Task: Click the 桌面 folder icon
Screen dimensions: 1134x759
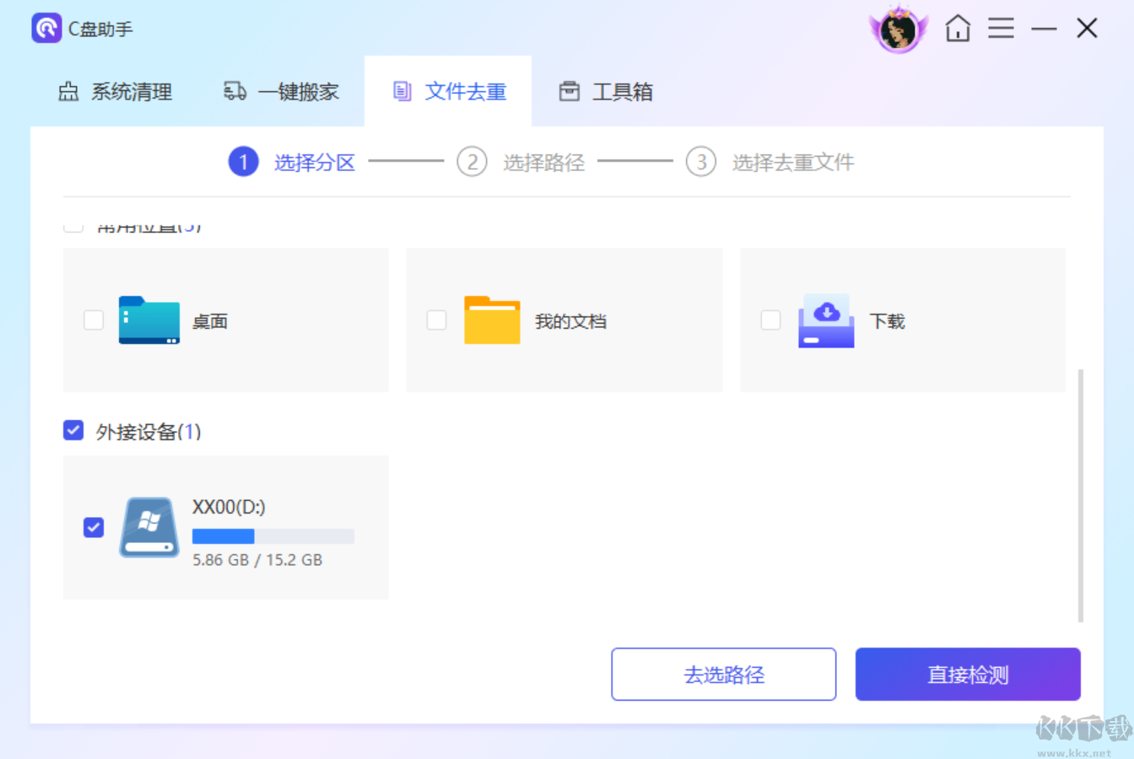Action: pos(149,321)
